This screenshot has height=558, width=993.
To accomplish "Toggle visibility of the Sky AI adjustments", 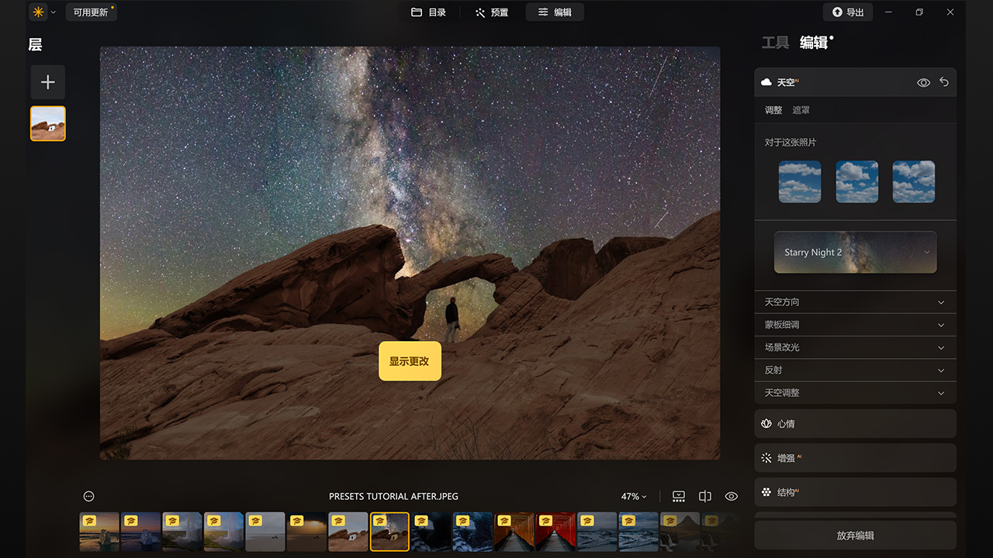I will click(x=923, y=81).
